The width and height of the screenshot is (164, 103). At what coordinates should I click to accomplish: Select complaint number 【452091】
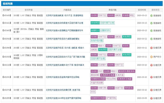(x=7, y=77)
